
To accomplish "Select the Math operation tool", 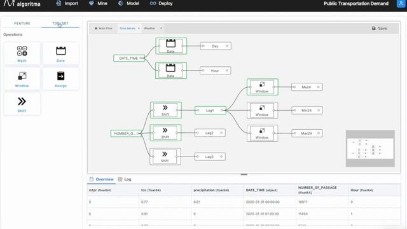I will [22, 53].
